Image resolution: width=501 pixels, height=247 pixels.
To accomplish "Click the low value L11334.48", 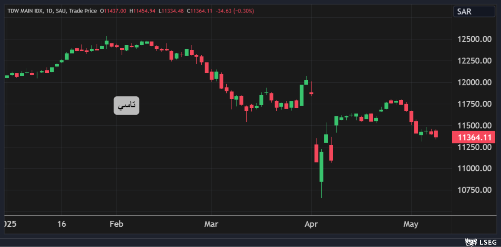I will tap(172, 11).
